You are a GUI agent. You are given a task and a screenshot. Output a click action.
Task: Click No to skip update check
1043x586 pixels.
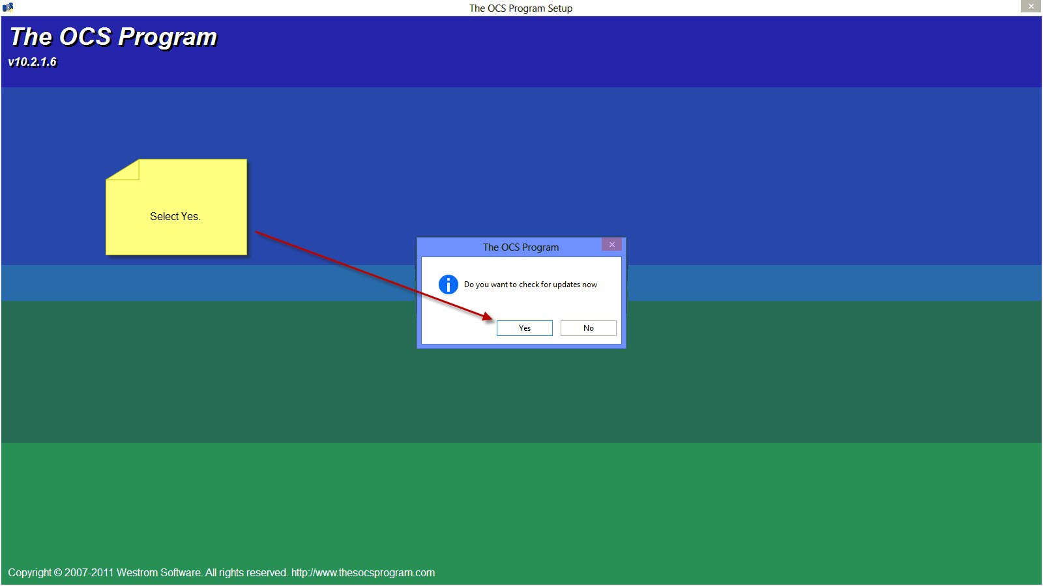click(588, 328)
